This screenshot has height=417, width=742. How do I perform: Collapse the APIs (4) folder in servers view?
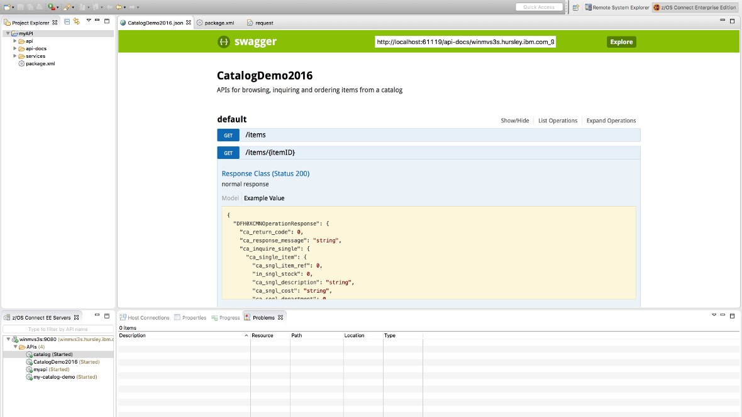pyautogui.click(x=16, y=346)
